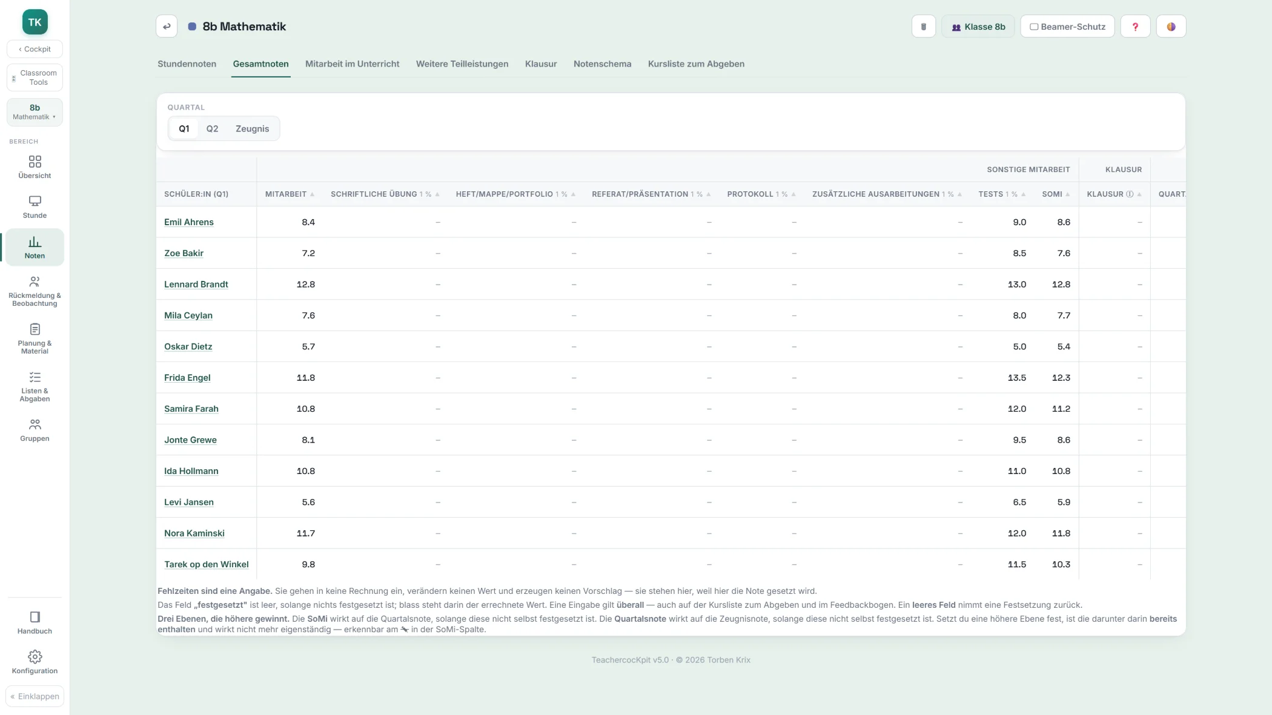This screenshot has height=715, width=1272.
Task: Open the Übersicht sidebar section
Action: pyautogui.click(x=35, y=167)
